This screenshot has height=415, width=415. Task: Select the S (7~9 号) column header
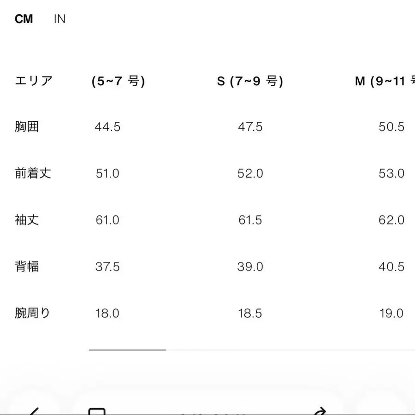[x=250, y=80]
